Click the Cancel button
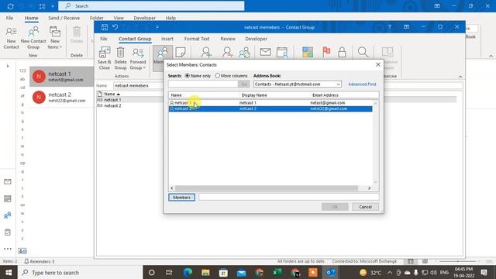Screen dimensions: 496x279 (x=365, y=207)
